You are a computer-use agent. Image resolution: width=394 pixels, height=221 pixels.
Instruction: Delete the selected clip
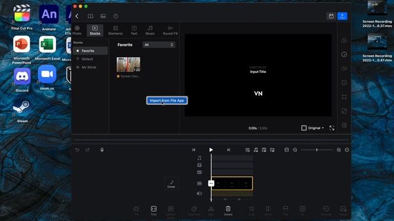(228, 211)
